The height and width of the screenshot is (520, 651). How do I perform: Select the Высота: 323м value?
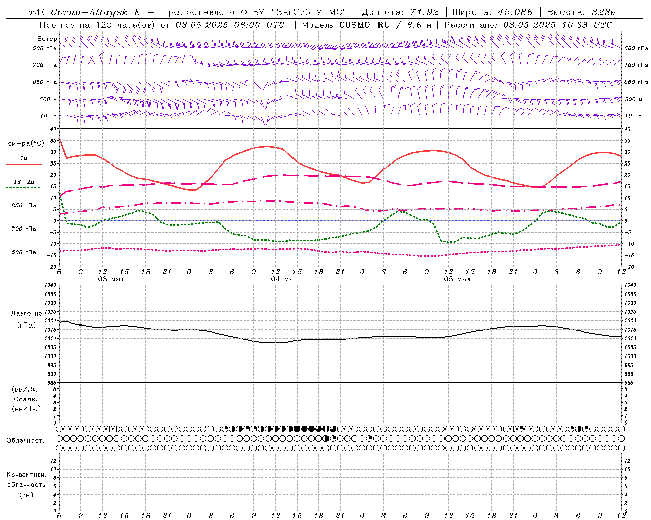coord(580,12)
